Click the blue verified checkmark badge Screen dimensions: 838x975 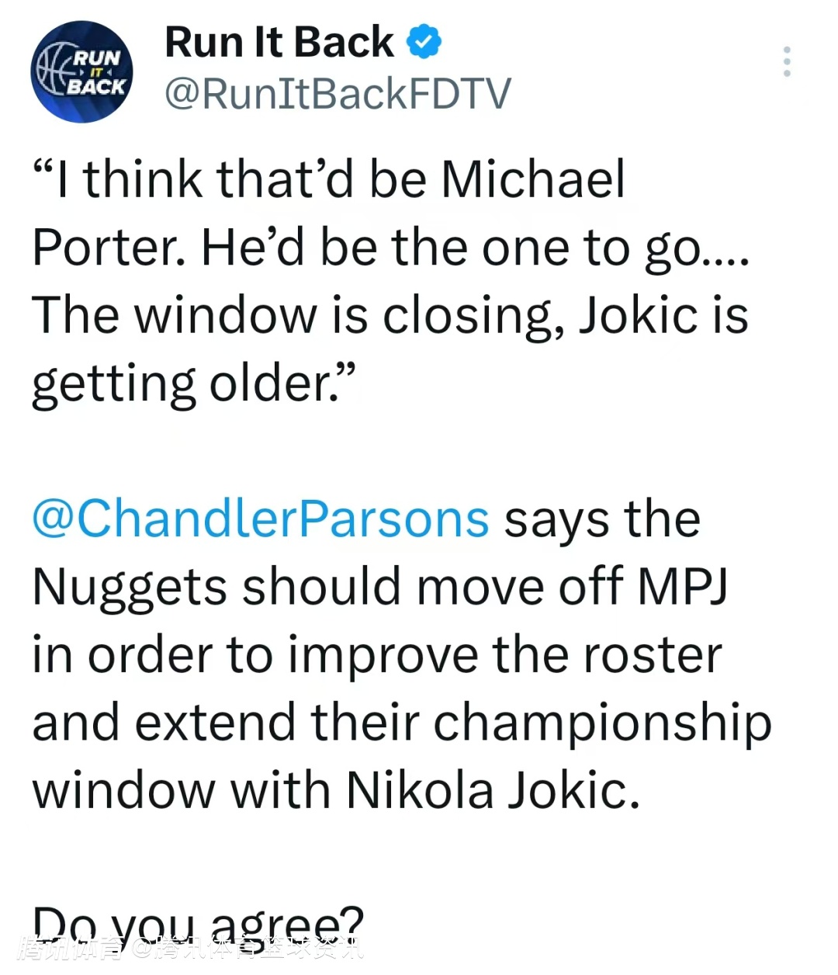(424, 42)
